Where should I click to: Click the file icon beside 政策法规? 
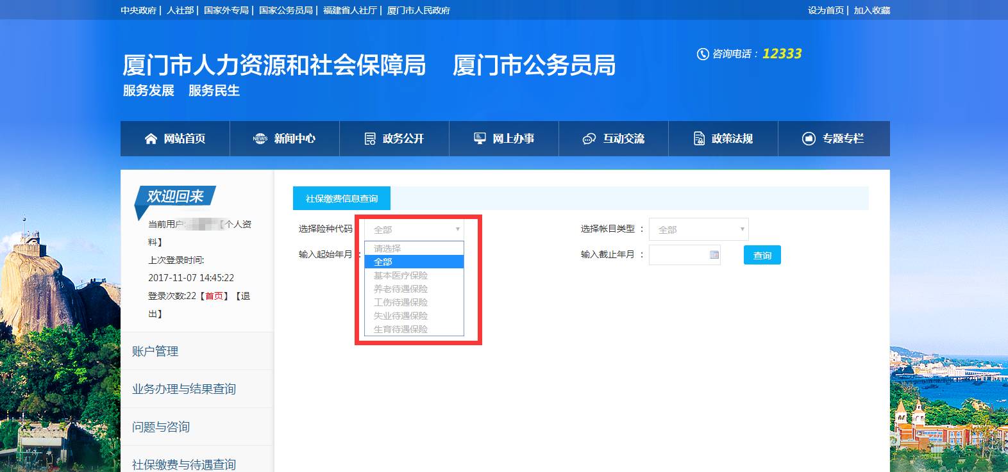tap(699, 139)
